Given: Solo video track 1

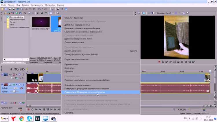Looking at the screenshot, I should click(23, 74).
